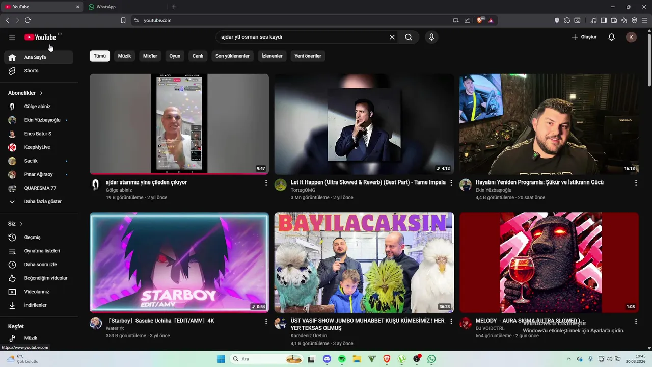652x367 pixels.
Task: Open Discord from the taskbar
Action: point(327,359)
